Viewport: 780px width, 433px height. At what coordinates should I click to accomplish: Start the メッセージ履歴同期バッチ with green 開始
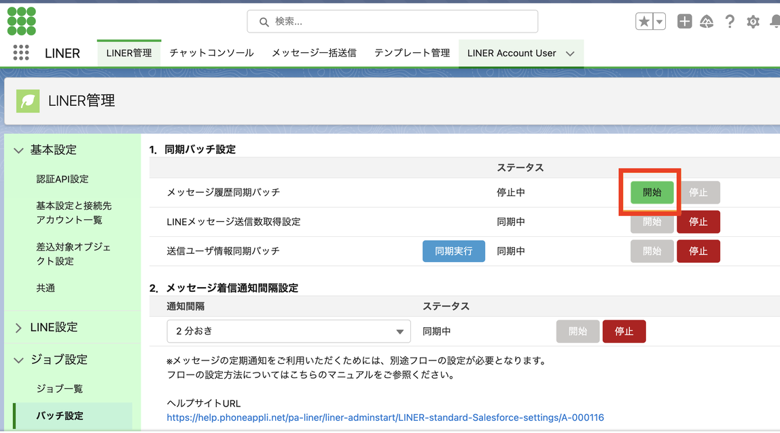[652, 192]
